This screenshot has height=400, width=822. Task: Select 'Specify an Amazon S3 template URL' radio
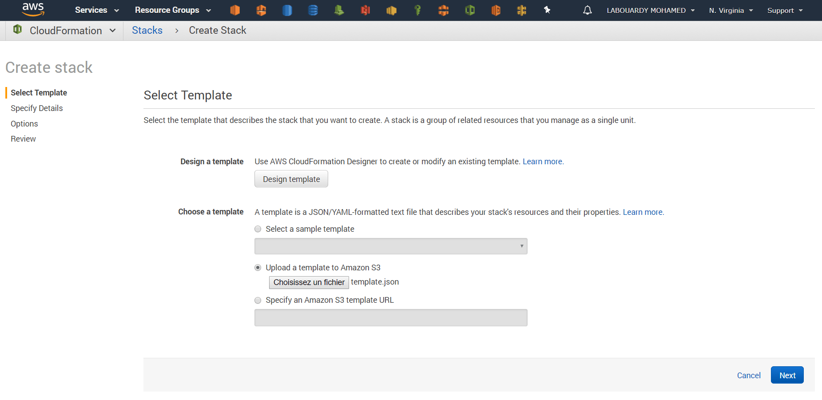(258, 301)
